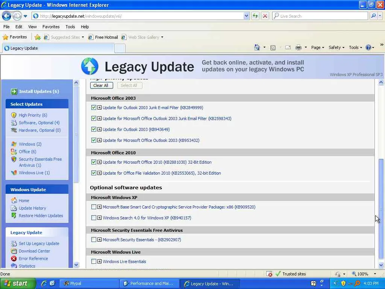Click the Error Reference red X icon
The height and width of the screenshot is (289, 385).
14,259
